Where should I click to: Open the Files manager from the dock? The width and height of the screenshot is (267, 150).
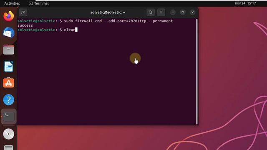coord(8,50)
